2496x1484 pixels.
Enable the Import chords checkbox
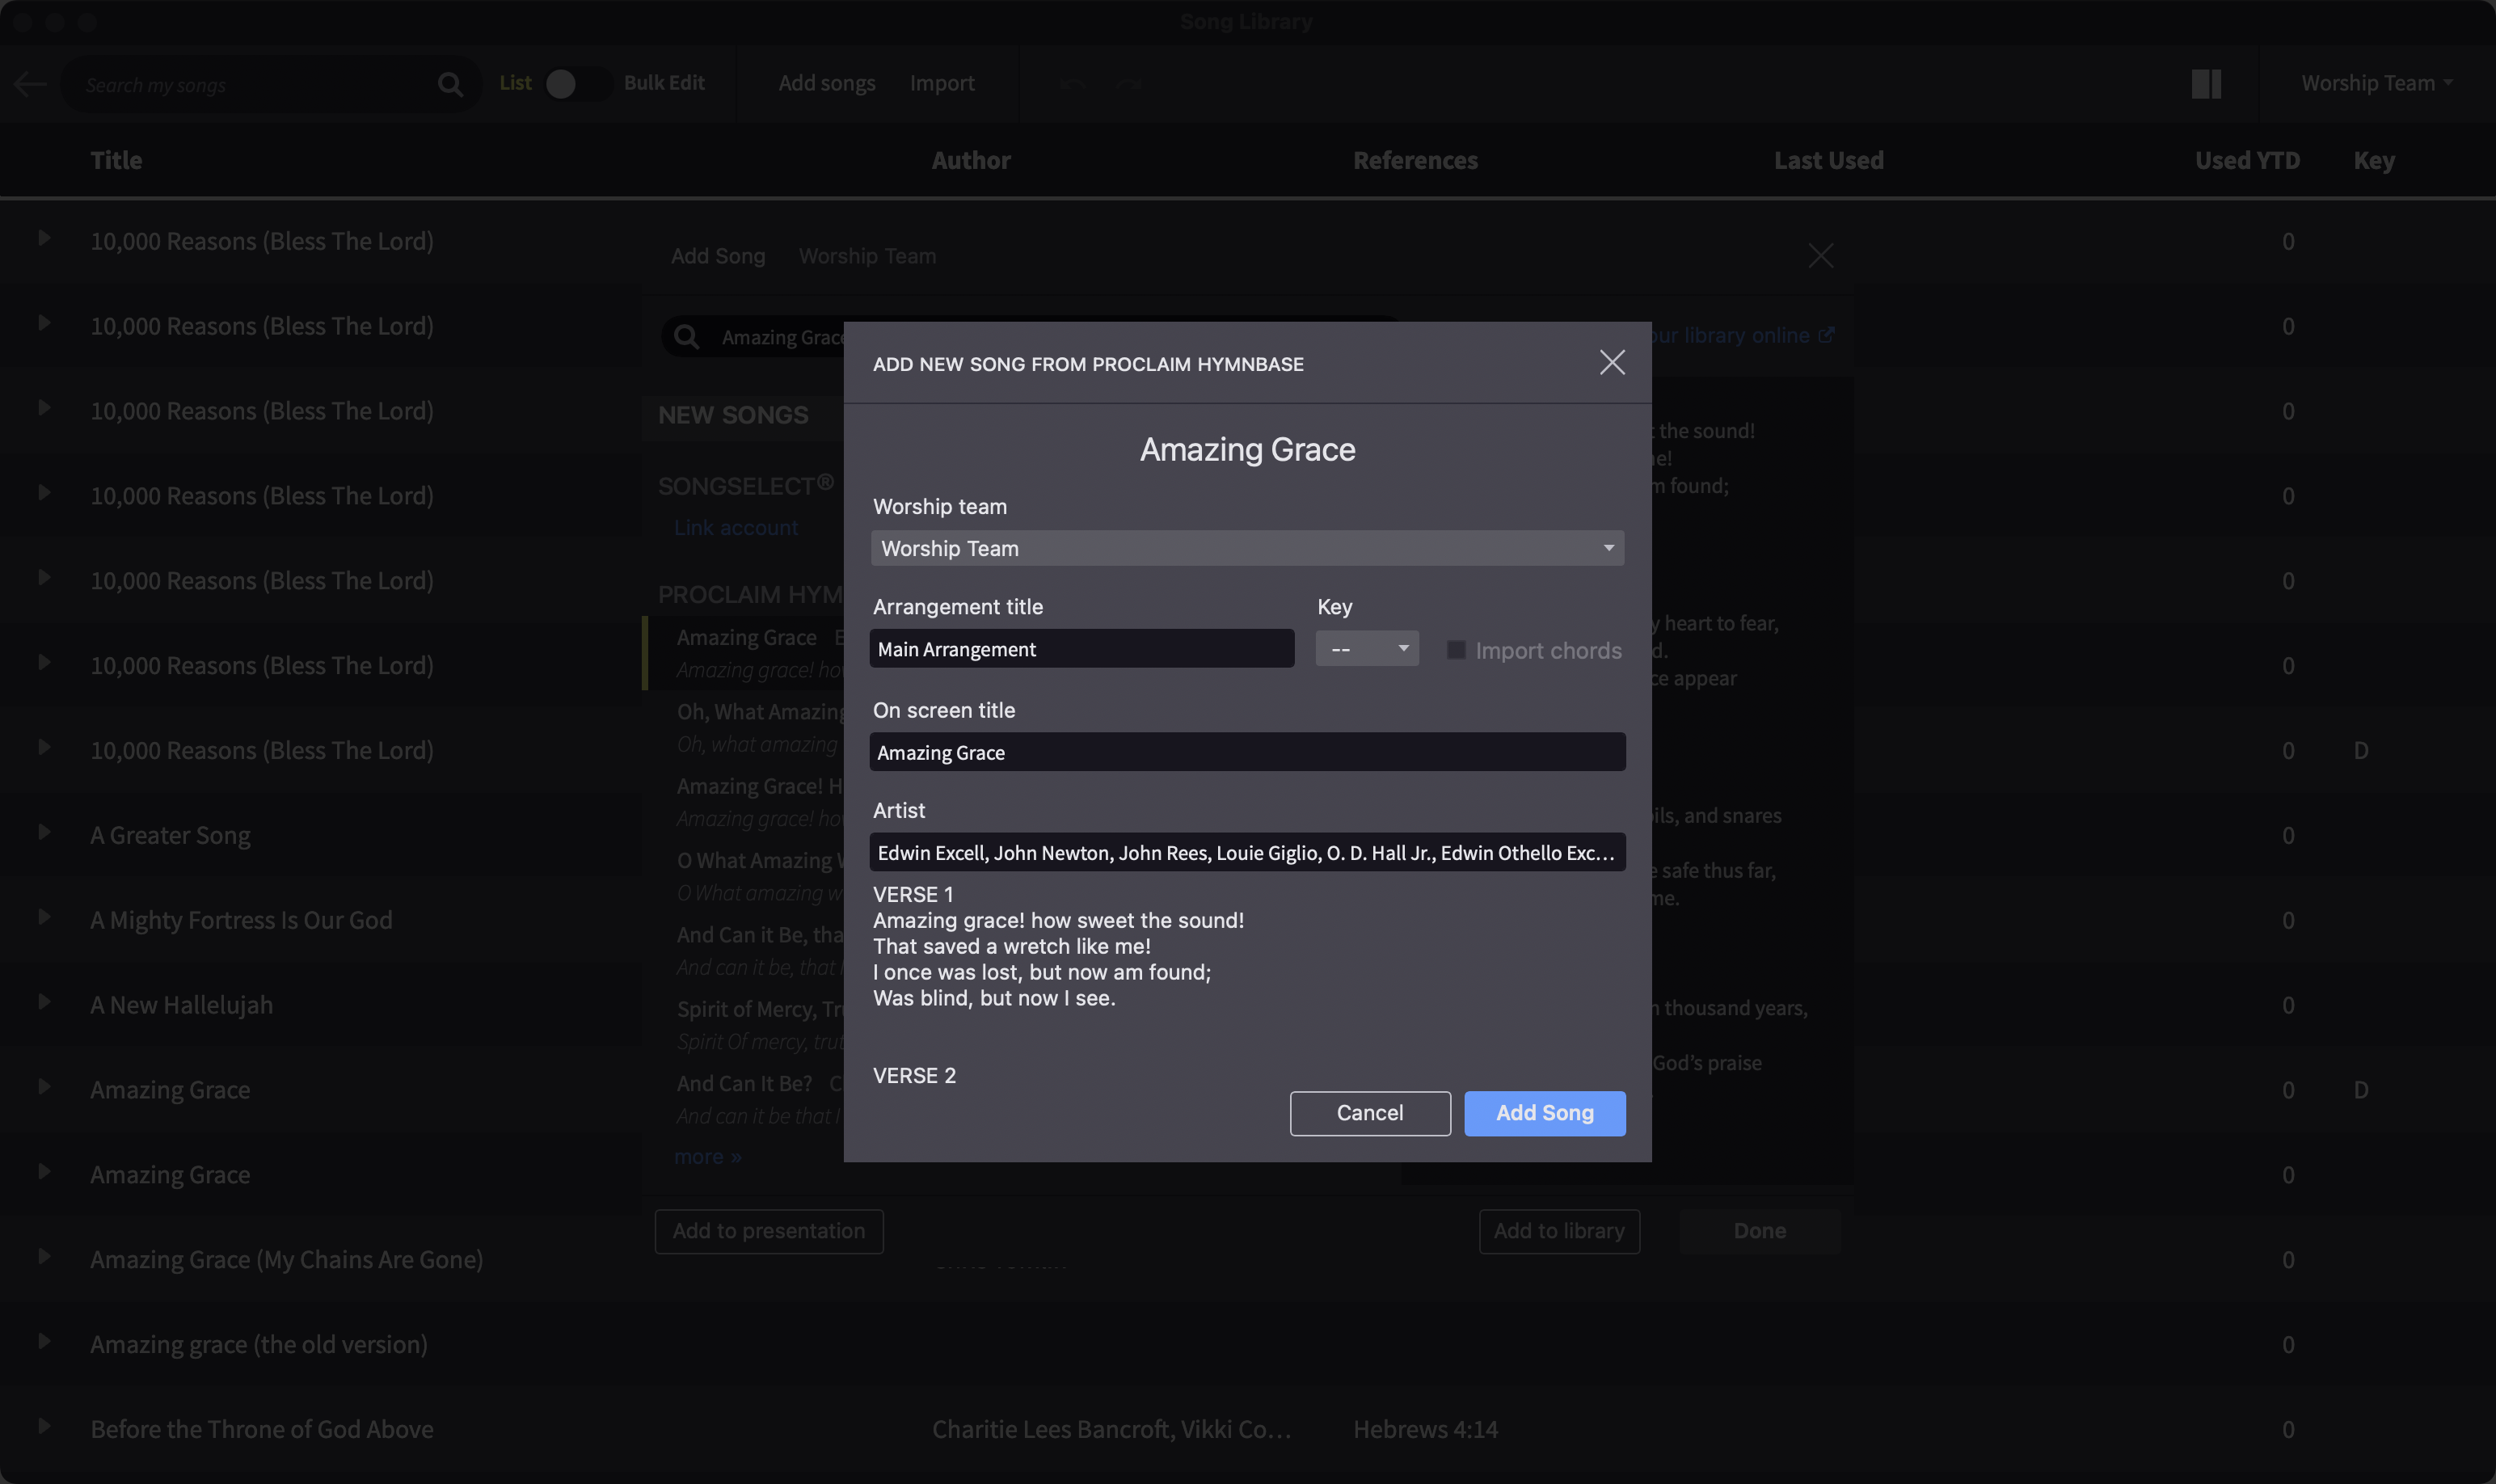[x=1456, y=650]
